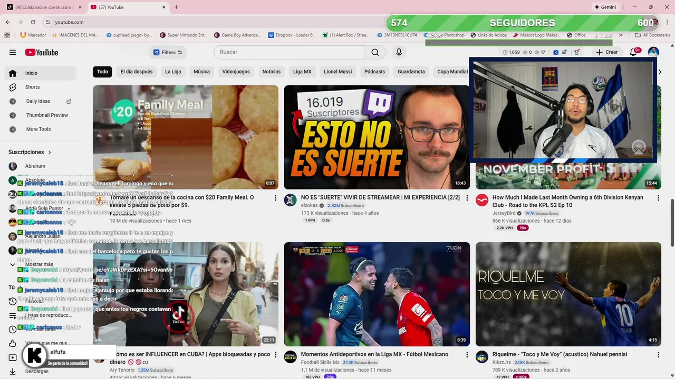Click the JerseyBird channel avatar
Screen dimensions: 675x379
pyautogui.click(x=482, y=200)
